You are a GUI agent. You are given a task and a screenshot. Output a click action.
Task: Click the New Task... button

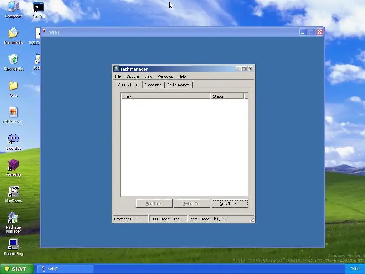pos(230,204)
